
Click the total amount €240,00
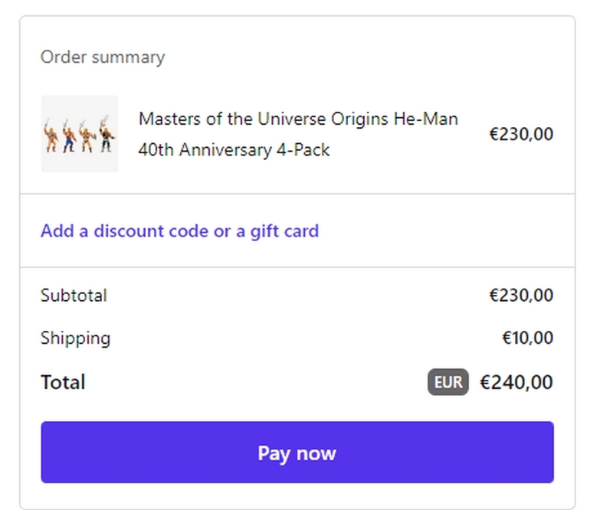(x=516, y=382)
